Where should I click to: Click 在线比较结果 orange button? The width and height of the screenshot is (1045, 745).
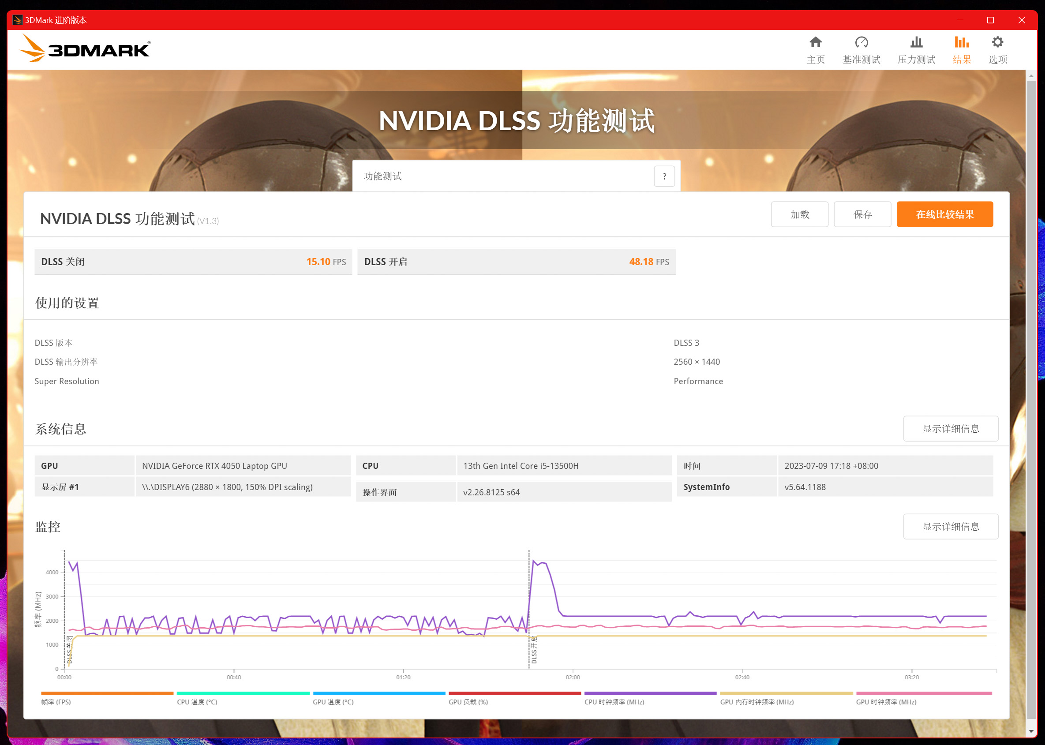tap(944, 215)
